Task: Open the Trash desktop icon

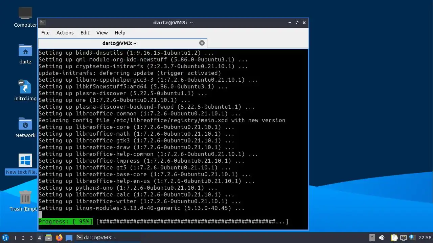Action: pos(24,201)
